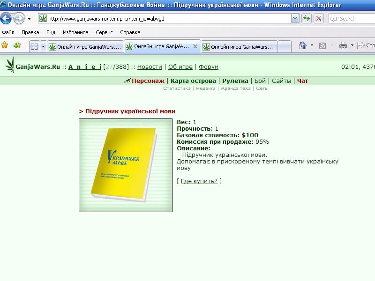375x281 pixels.
Task: Open the Персонаж section
Action: 148,81
